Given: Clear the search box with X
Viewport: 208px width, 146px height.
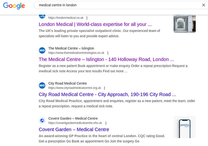Looking at the screenshot, I should coord(204,5).
